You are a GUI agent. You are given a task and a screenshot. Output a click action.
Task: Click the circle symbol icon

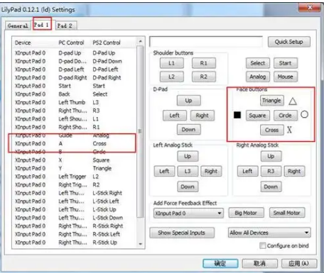pos(304,115)
